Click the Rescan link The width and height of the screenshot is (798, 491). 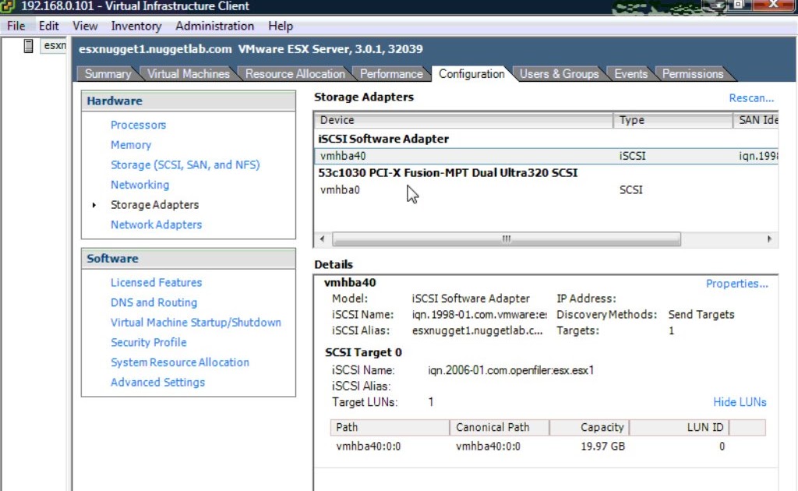750,97
